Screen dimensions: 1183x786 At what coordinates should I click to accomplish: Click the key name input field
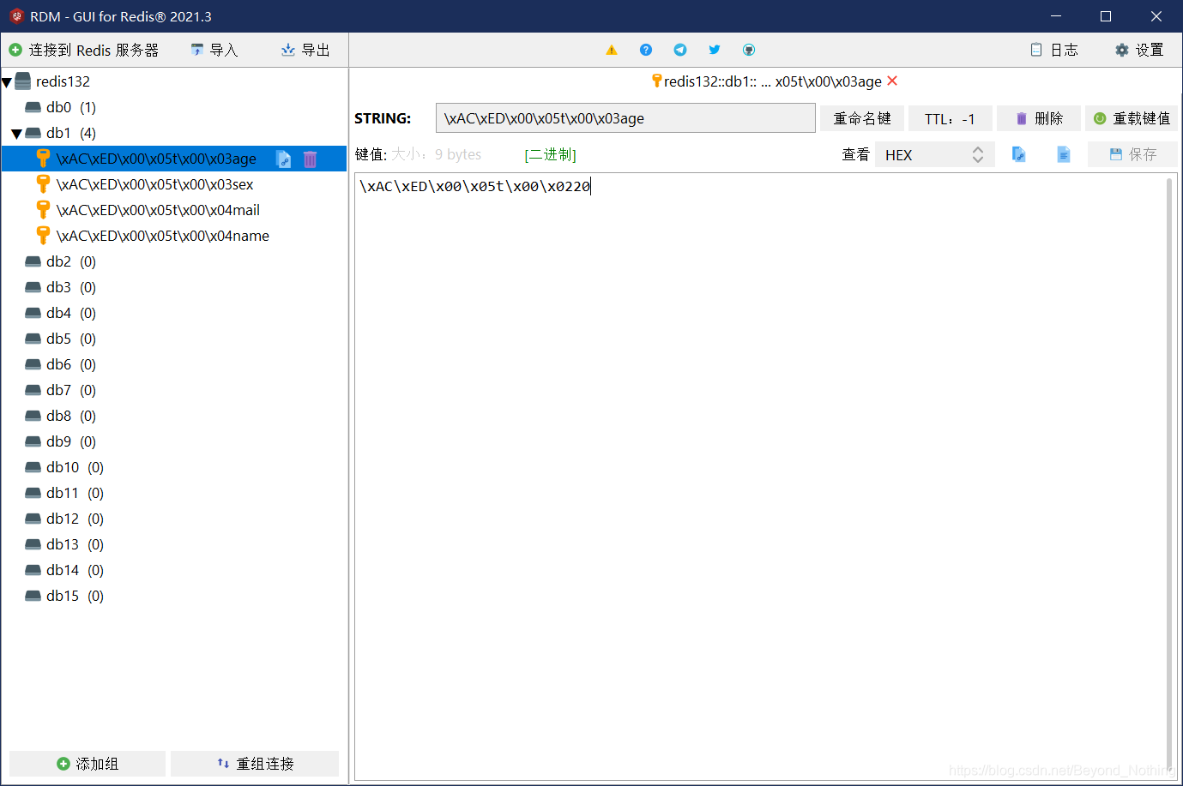pyautogui.click(x=625, y=118)
